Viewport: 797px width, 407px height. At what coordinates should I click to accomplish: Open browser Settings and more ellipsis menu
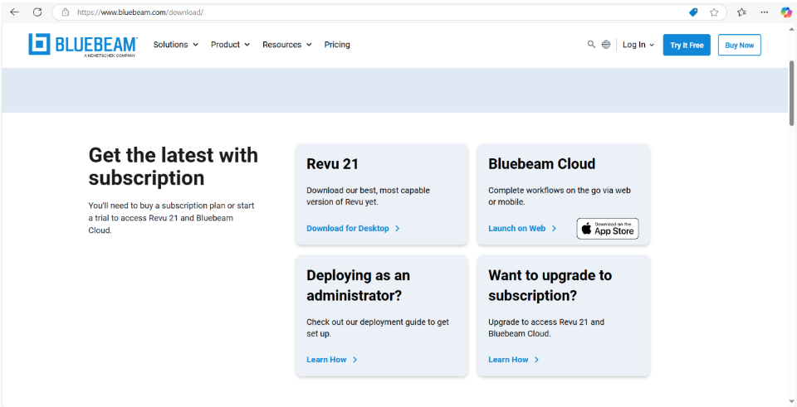click(x=764, y=12)
